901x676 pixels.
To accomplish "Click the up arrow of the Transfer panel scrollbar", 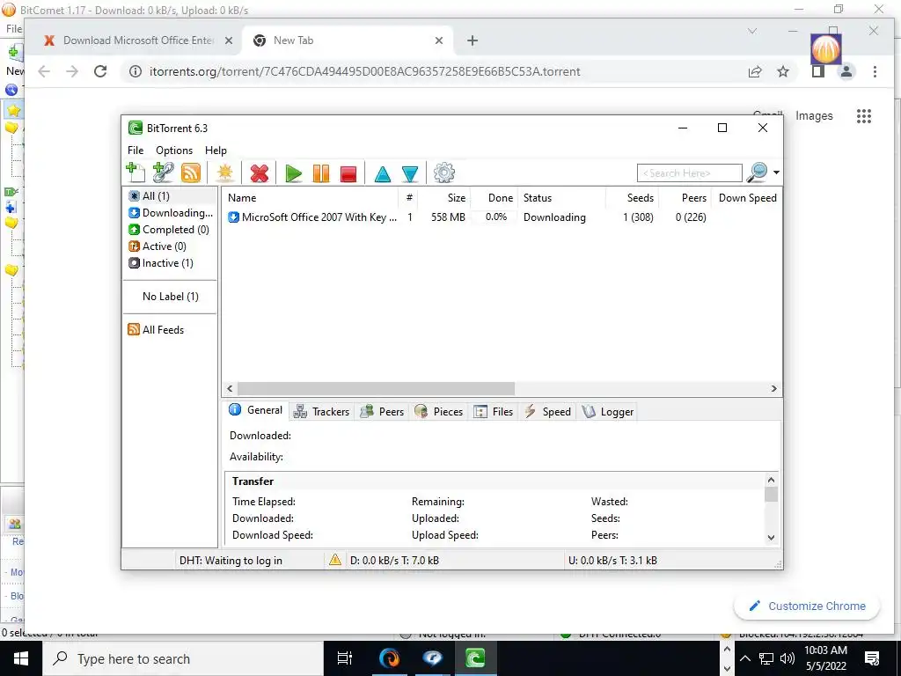I will click(771, 480).
